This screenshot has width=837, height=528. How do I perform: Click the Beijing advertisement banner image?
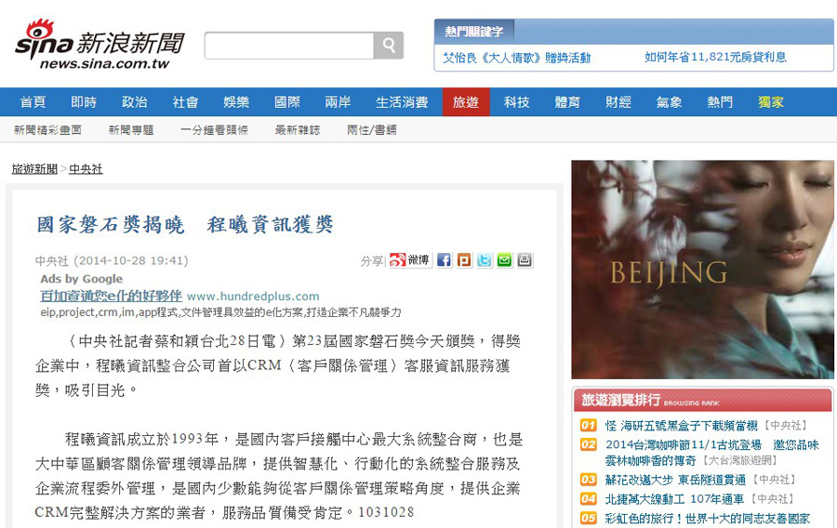[x=702, y=270]
